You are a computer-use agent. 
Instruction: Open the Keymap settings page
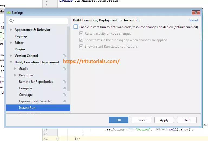tap(21, 36)
